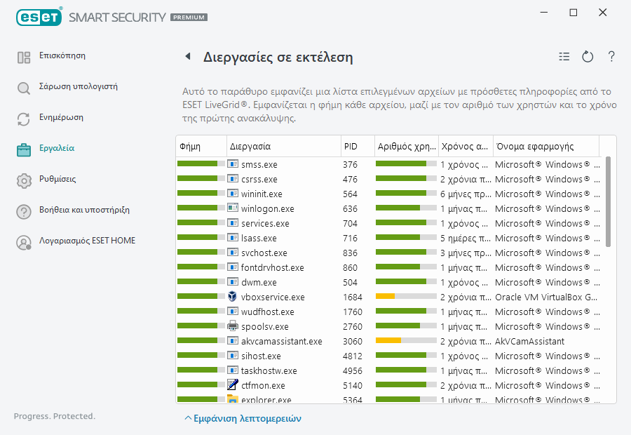Viewport: 631px width, 435px height.
Task: Click the process list vertical scrollbar
Action: [608, 202]
